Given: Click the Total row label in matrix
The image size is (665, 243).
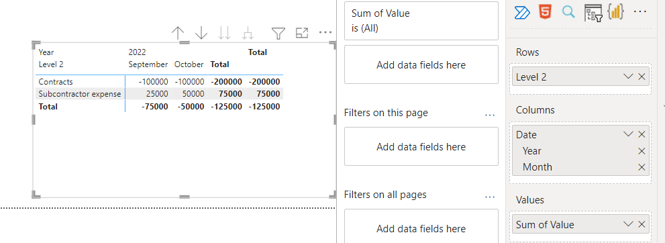Looking at the screenshot, I should point(48,107).
